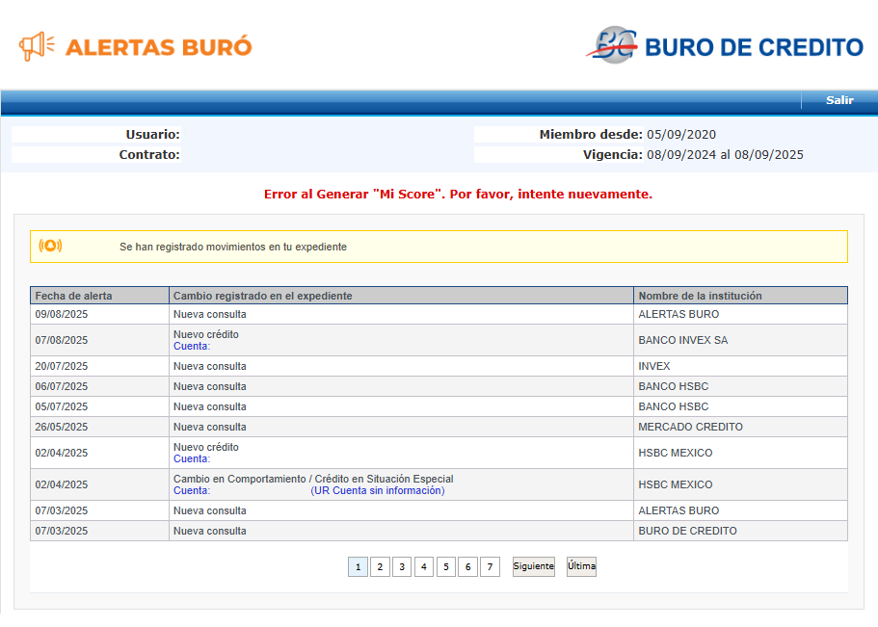Screen dimensions: 878x627
Task: Open Cuenta link under HSBC MEXICO Nuevo crédito
Action: (192, 458)
